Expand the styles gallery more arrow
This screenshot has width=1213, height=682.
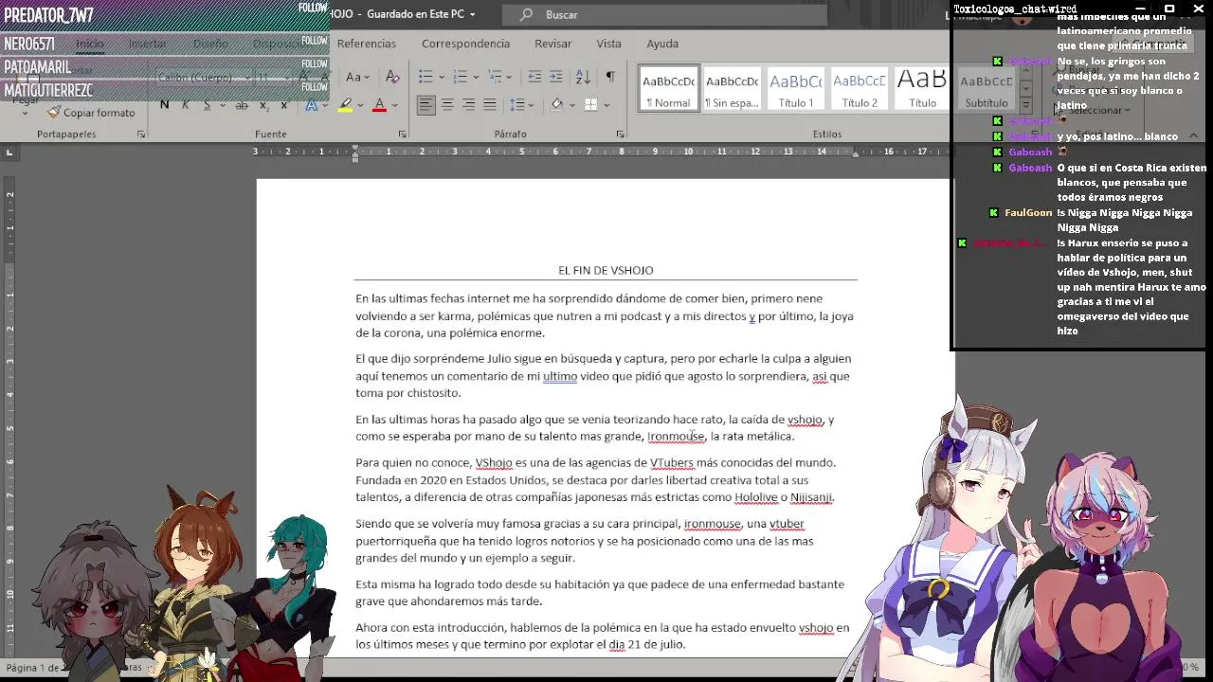[1024, 104]
